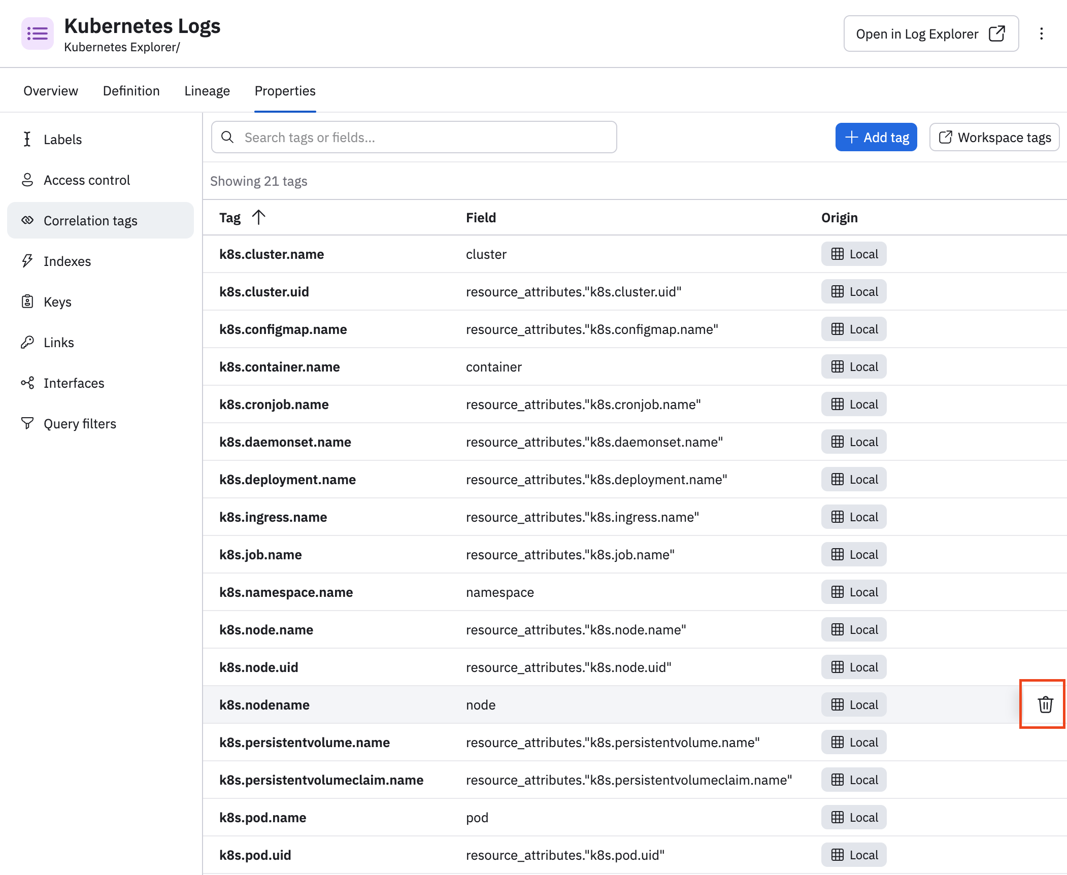
Task: Open Links in the sidebar
Action: (101, 342)
